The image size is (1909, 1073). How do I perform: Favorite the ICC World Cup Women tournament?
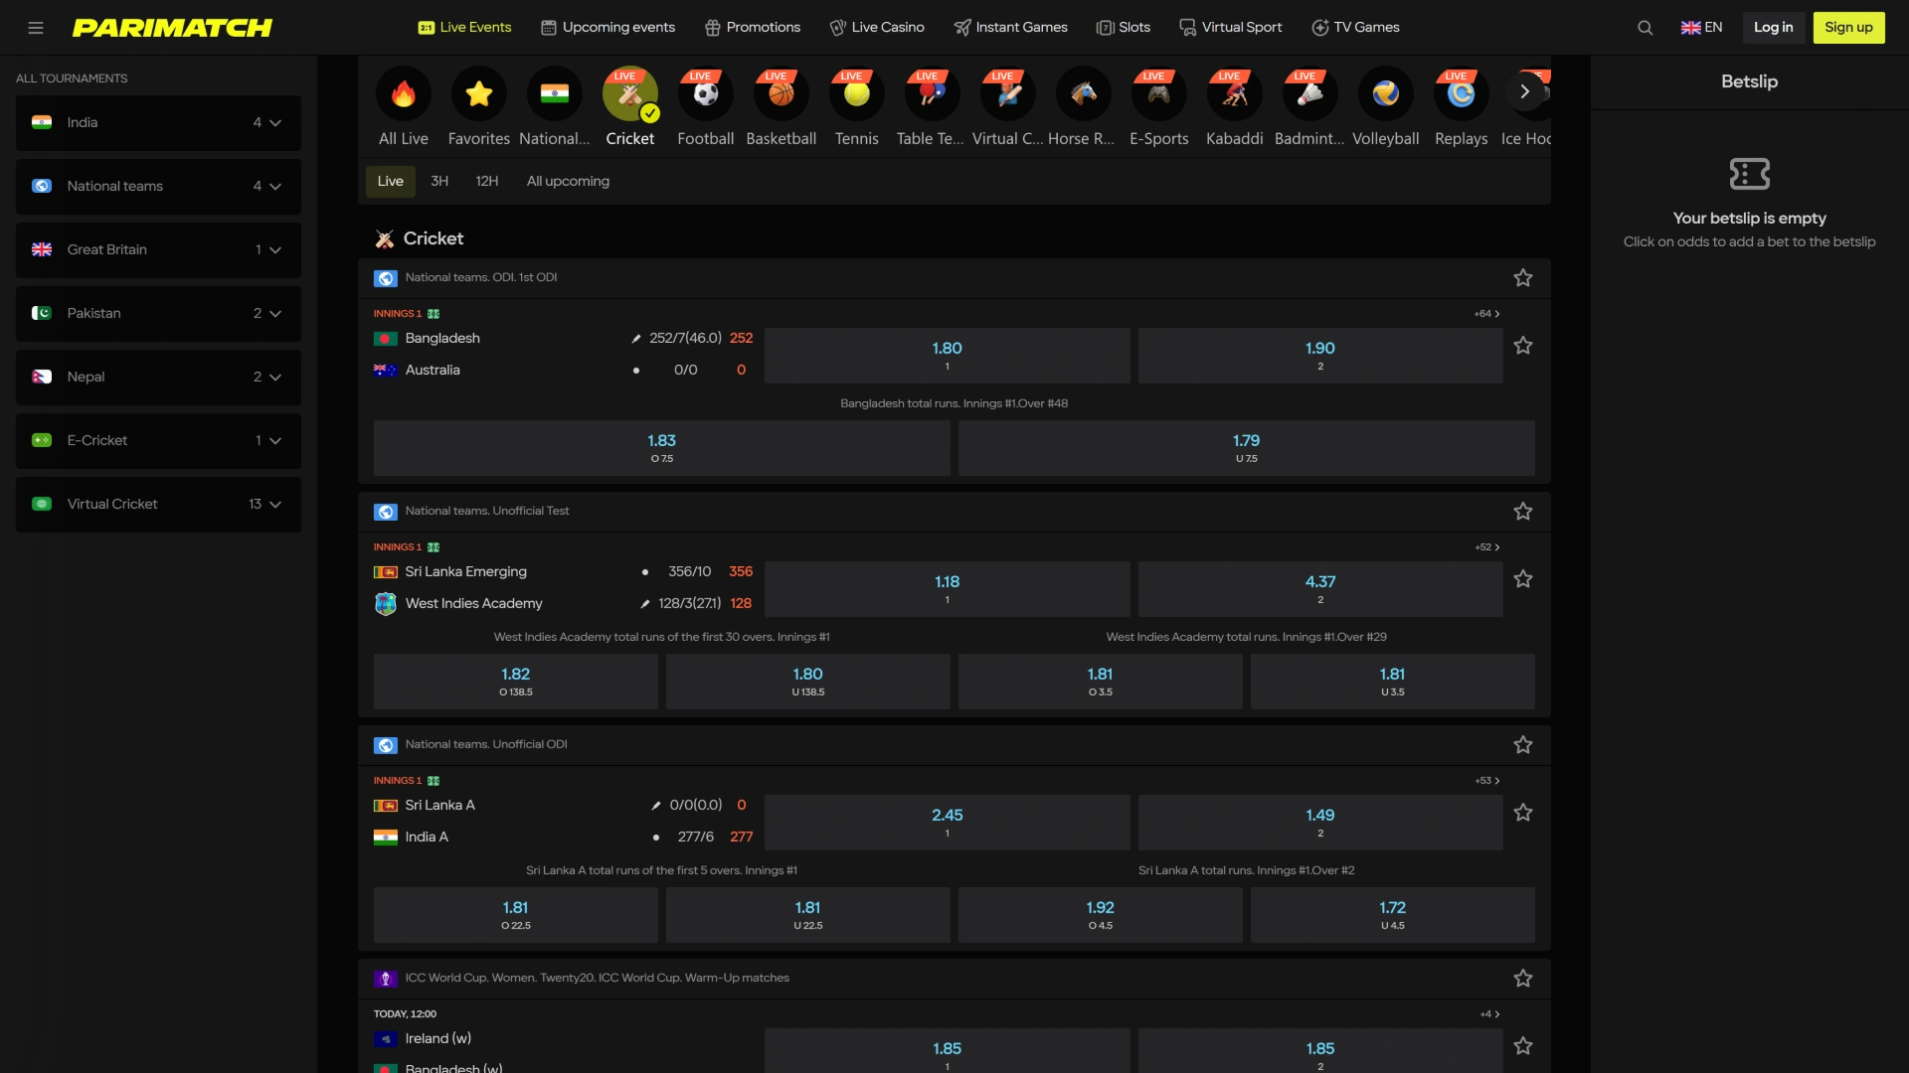tap(1523, 979)
